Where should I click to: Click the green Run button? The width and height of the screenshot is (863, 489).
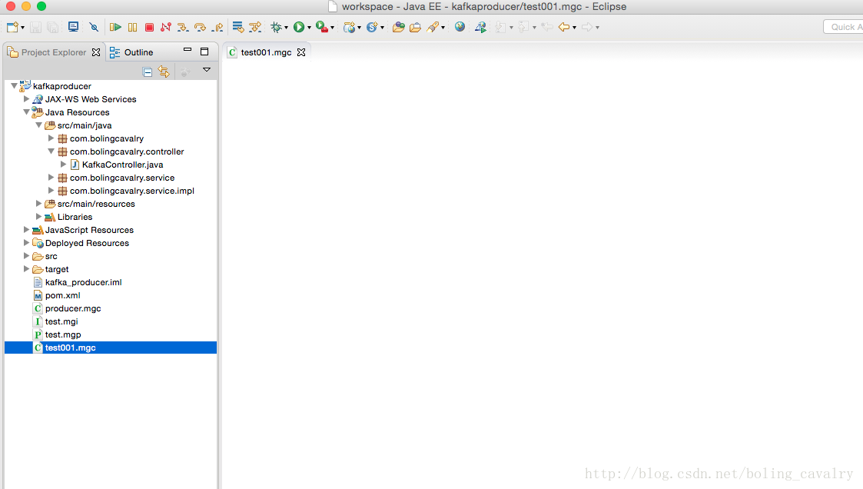[299, 27]
